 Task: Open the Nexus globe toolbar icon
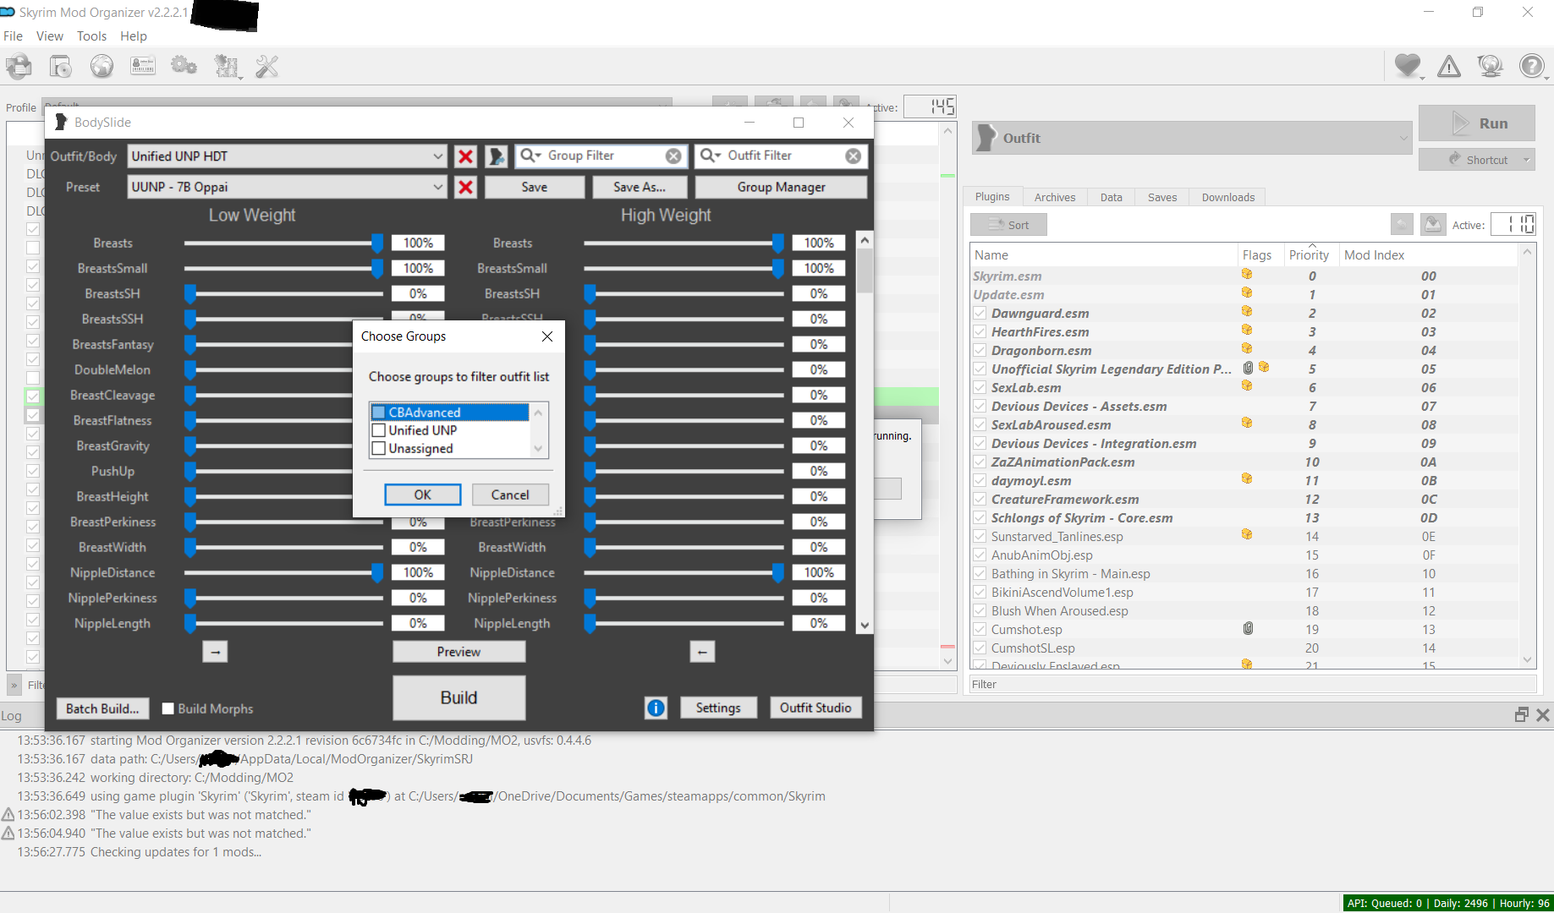click(102, 66)
